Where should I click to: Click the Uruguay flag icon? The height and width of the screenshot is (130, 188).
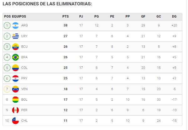coord(15,36)
